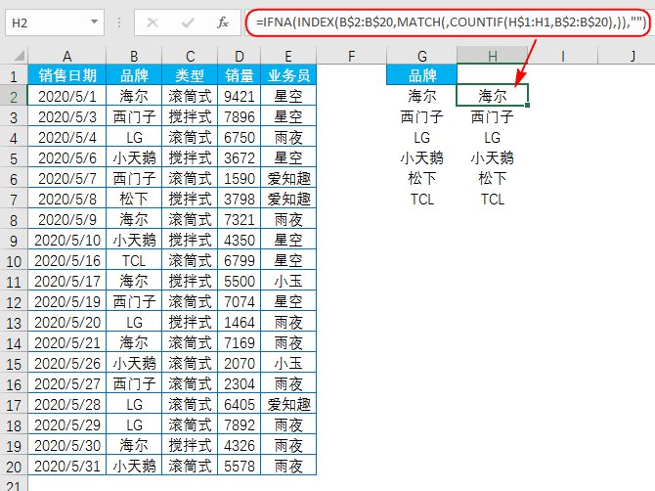Click sales value 6799
The height and width of the screenshot is (491, 655).
239,261
